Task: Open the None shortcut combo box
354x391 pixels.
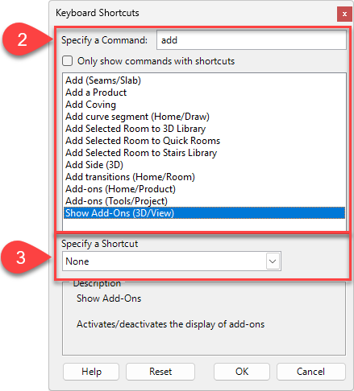Action: 172,261
